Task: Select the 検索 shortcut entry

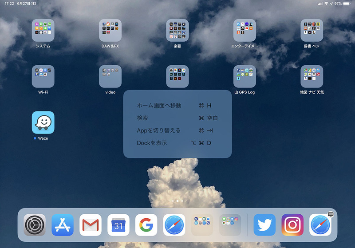Action: [177, 118]
